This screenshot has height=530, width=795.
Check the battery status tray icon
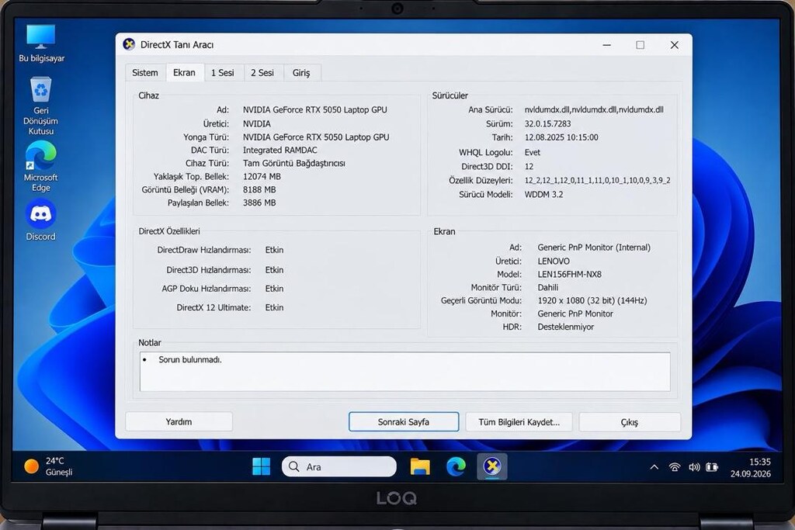coord(712,467)
